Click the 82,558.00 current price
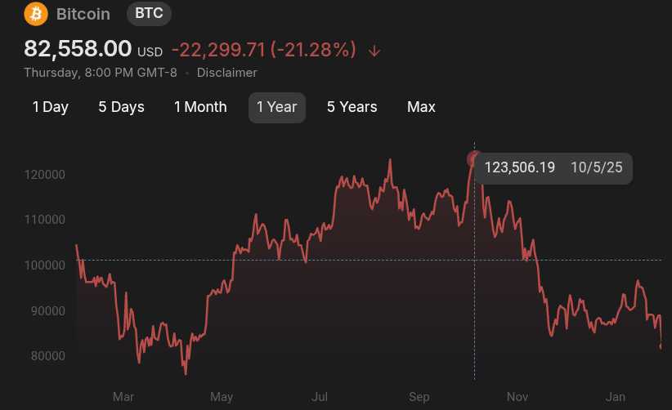The height and width of the screenshot is (410, 672). [x=78, y=49]
